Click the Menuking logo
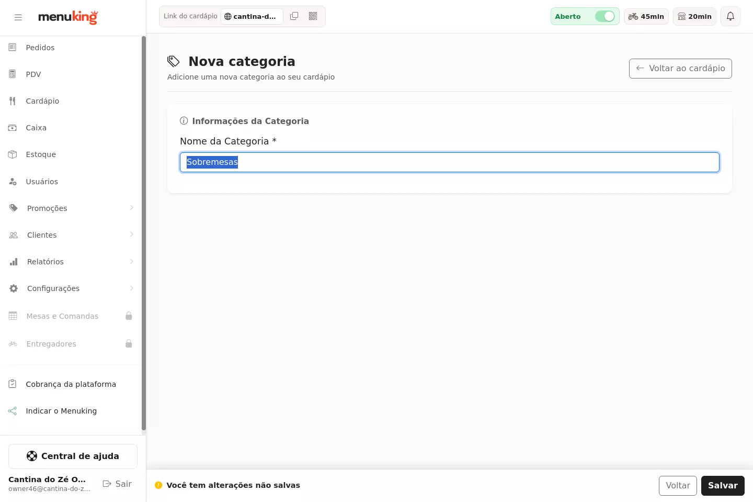This screenshot has width=753, height=502. pyautogui.click(x=68, y=17)
